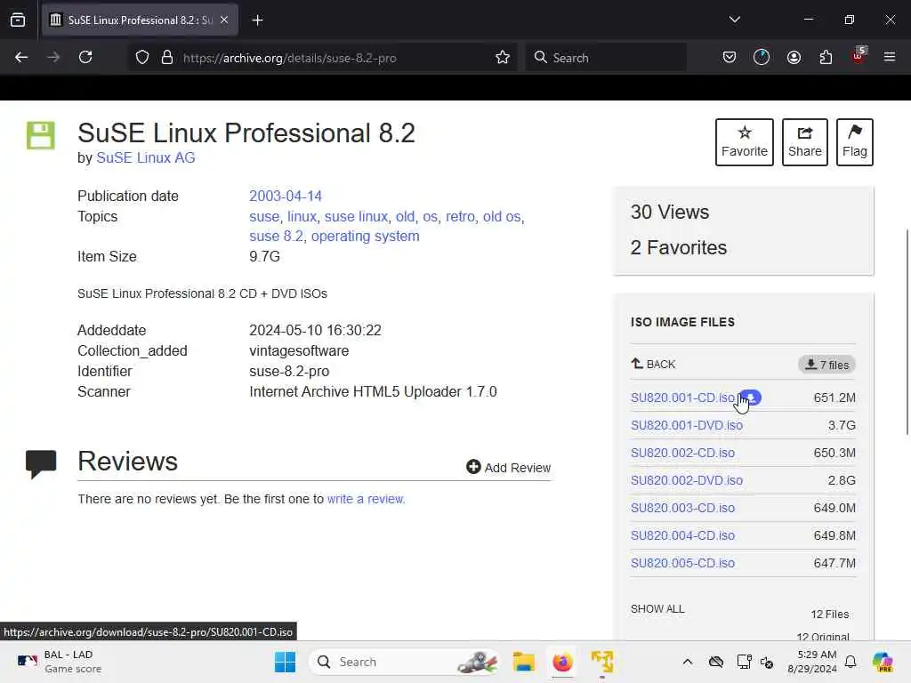
Task: Show hidden system tray icons chevron
Action: (688, 662)
